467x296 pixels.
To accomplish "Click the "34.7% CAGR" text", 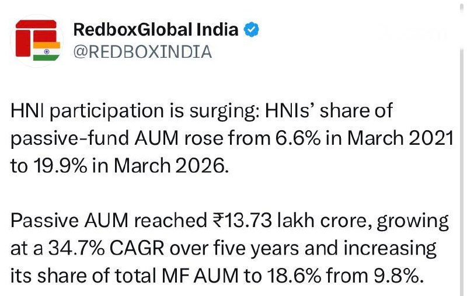I will (x=106, y=248).
